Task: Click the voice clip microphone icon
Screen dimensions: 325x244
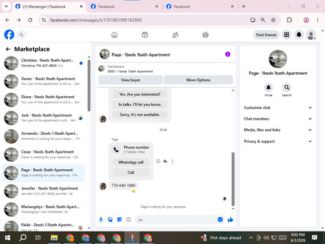Action: (x=101, y=220)
